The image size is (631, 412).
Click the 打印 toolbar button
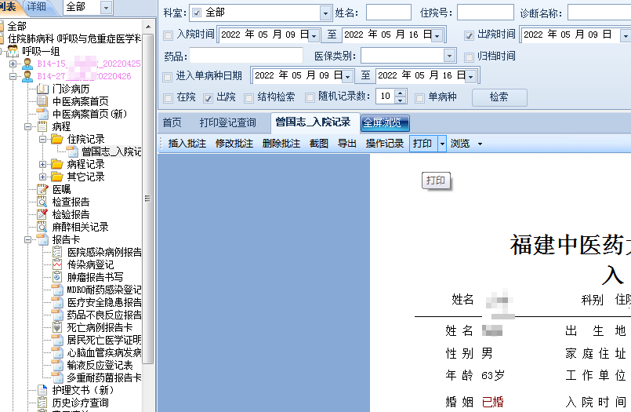(x=423, y=144)
